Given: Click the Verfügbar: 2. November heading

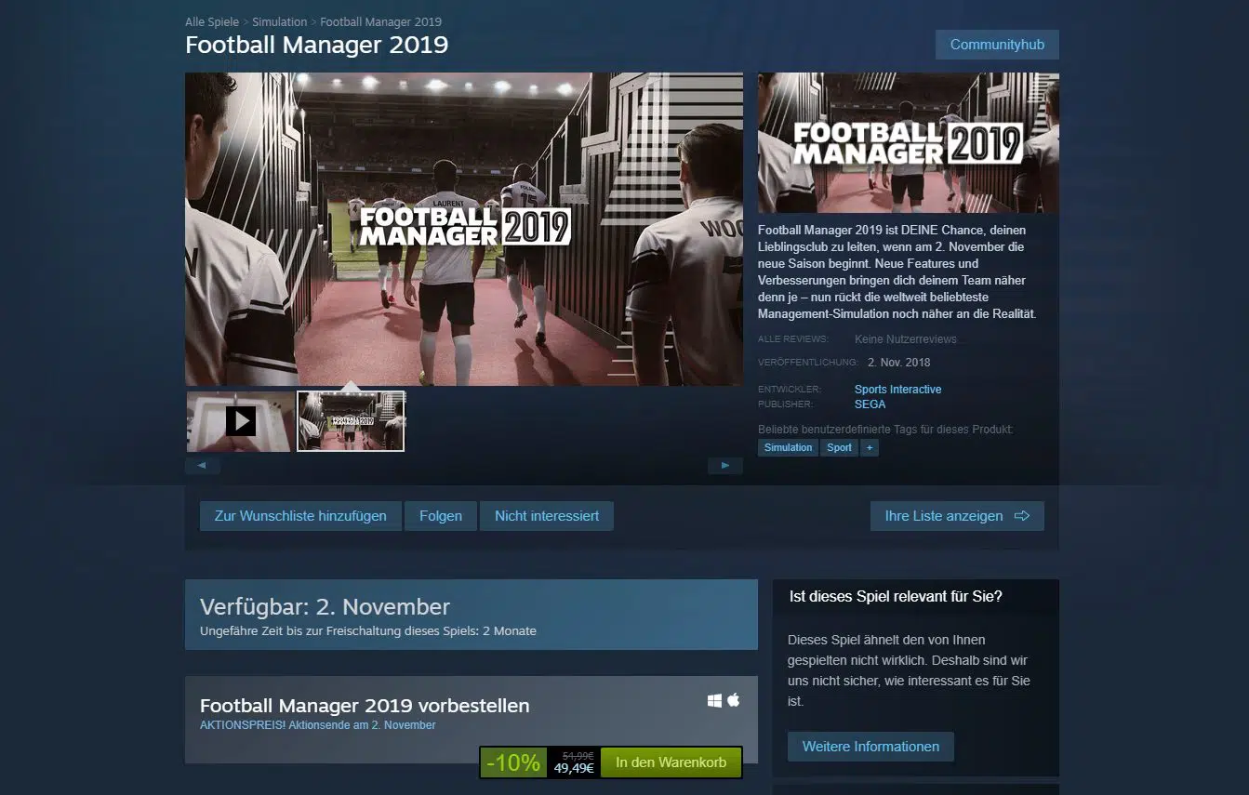Looking at the screenshot, I should point(325,607).
